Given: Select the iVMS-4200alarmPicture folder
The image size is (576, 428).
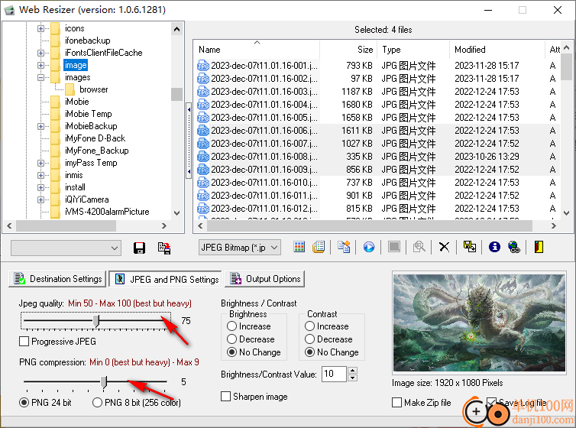Looking at the screenshot, I should [107, 212].
